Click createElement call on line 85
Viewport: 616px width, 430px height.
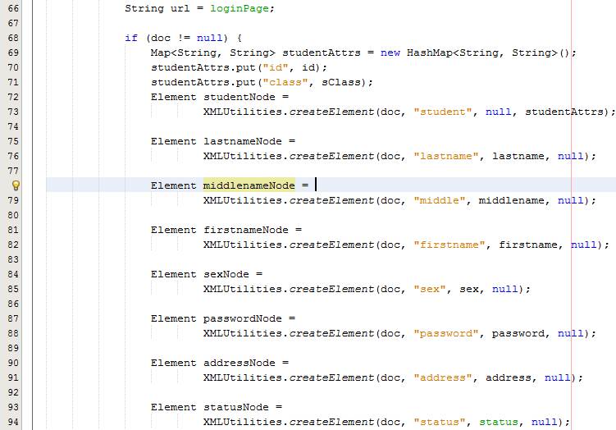click(x=331, y=290)
